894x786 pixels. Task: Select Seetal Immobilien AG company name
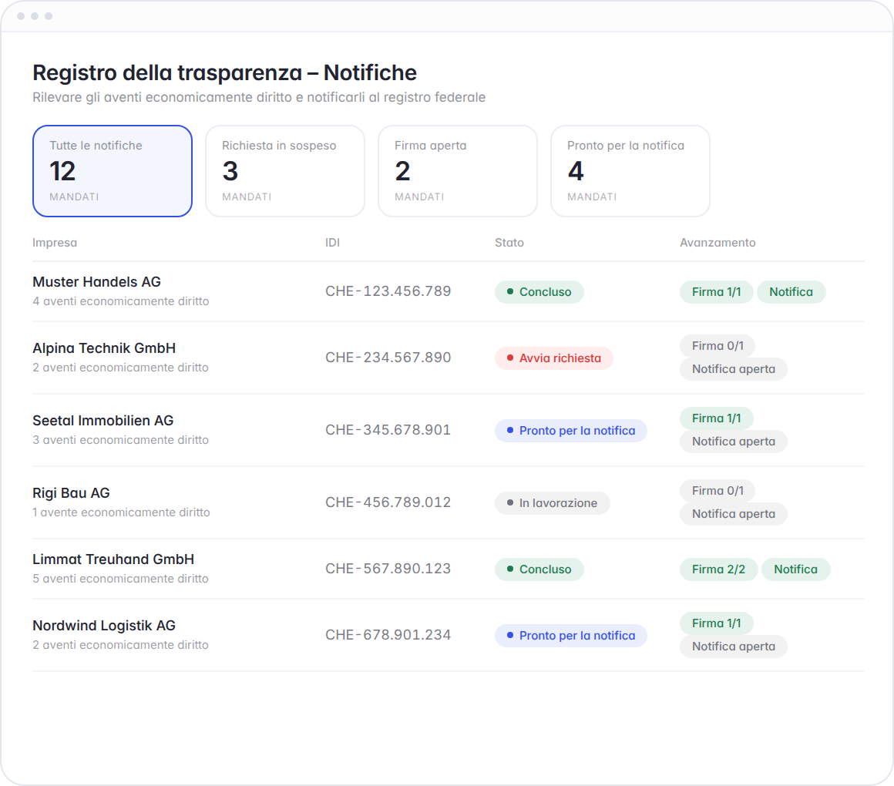tap(103, 421)
